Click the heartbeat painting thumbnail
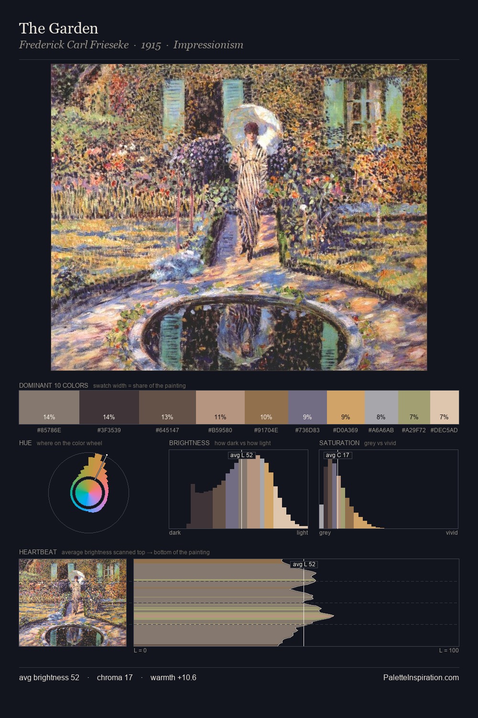This screenshot has width=478, height=718. pyautogui.click(x=73, y=603)
